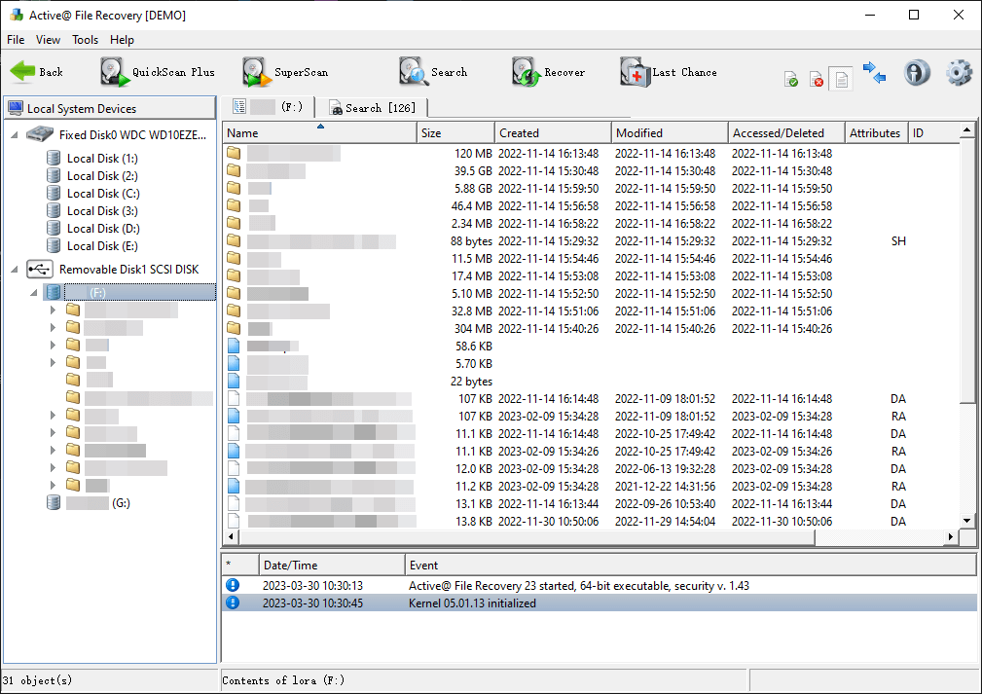Open the View menu
The image size is (982, 694).
pos(49,40)
